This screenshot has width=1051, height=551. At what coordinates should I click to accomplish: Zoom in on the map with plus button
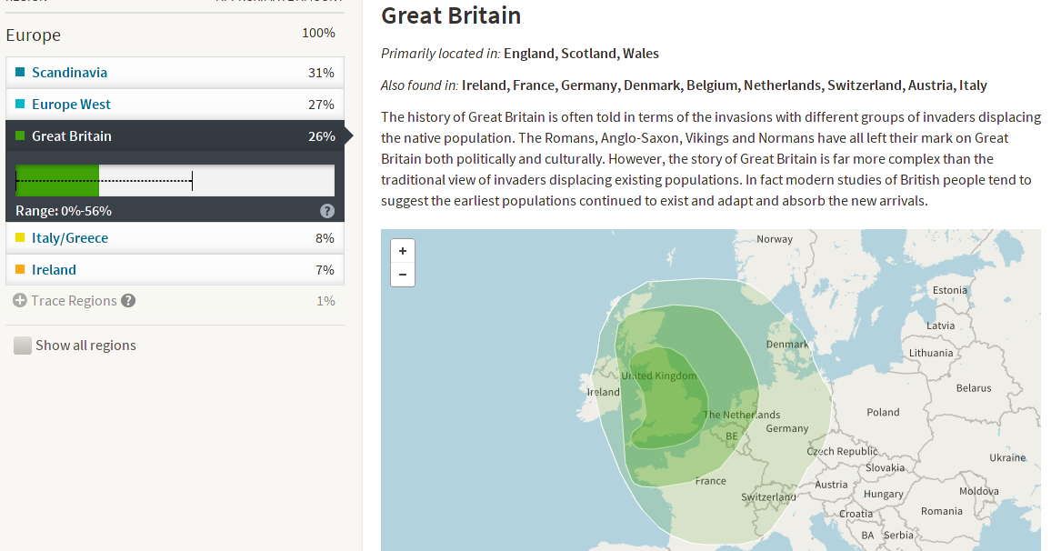click(x=402, y=251)
